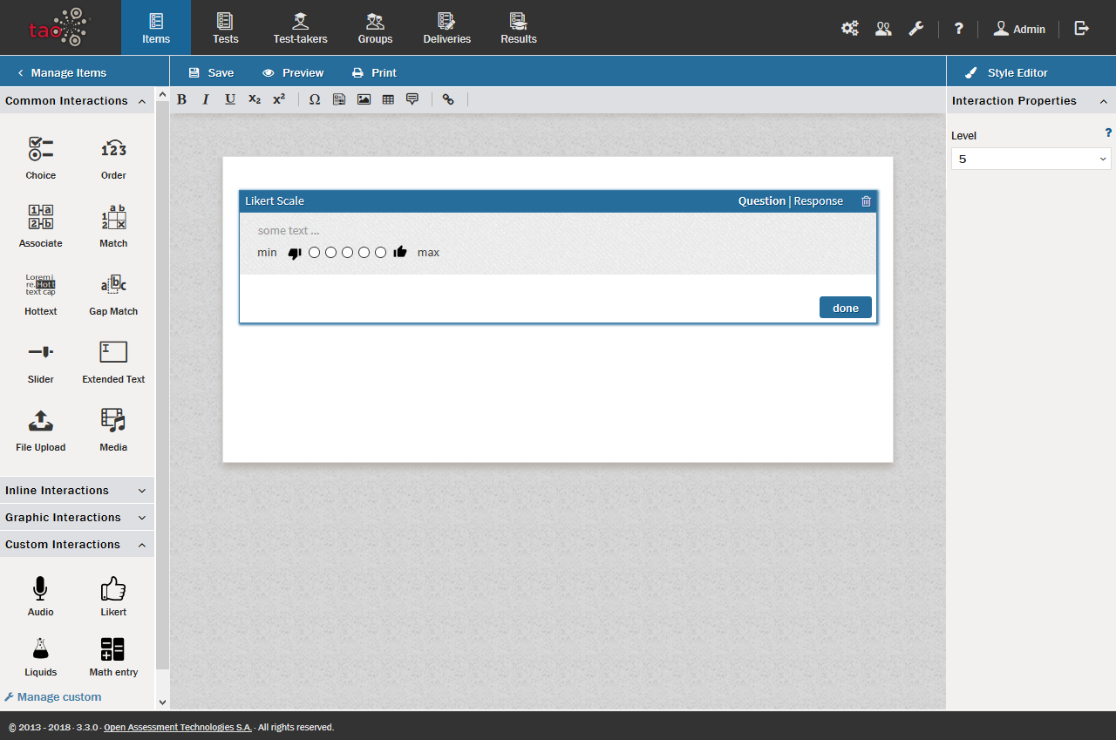Open the Tests tab

225,28
